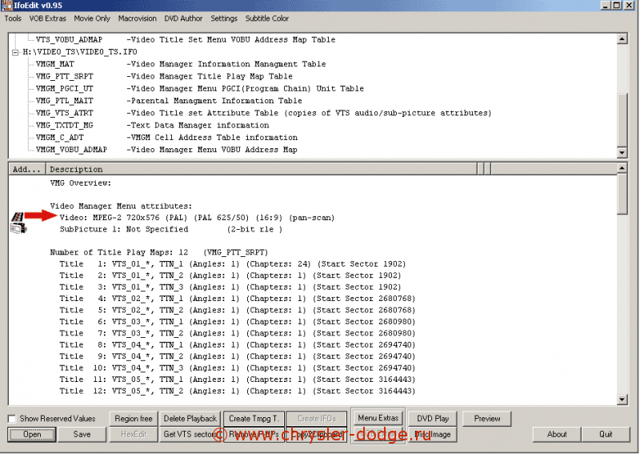Viewport: 640px width, 454px height.
Task: Click the SubPicture 1: Not Specified row
Action: point(171,229)
